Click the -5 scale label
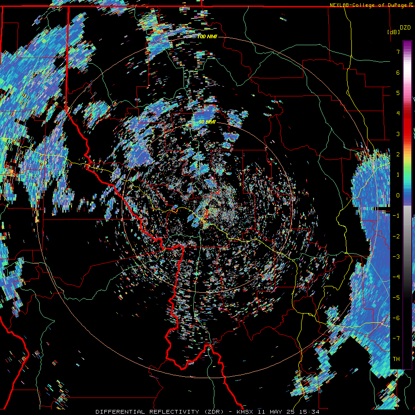This screenshot has height=415, width=415. (x=396, y=298)
